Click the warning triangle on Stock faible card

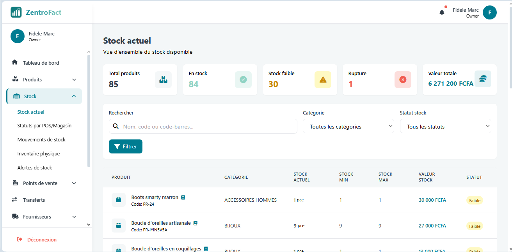point(323,79)
